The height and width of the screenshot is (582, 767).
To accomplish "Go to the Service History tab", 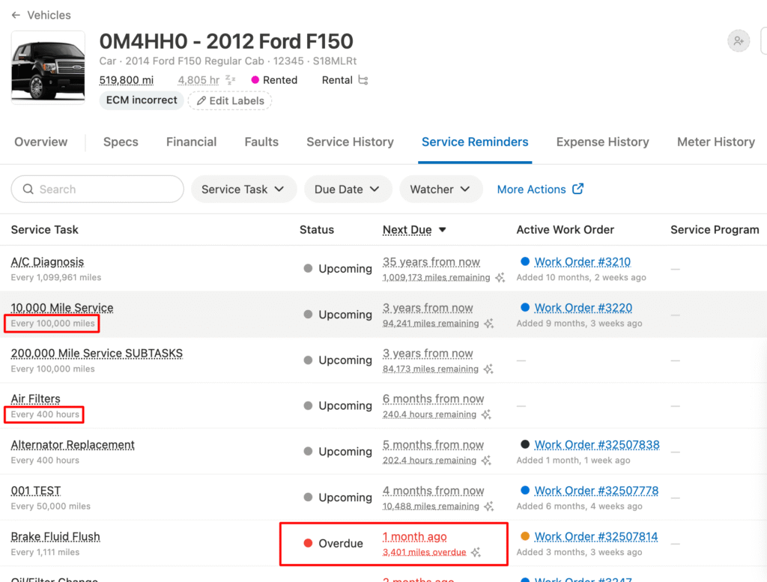I will 351,142.
